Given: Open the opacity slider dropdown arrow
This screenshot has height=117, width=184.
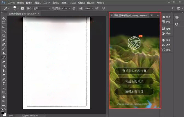Looking at the screenshot, I should pos(69,8).
